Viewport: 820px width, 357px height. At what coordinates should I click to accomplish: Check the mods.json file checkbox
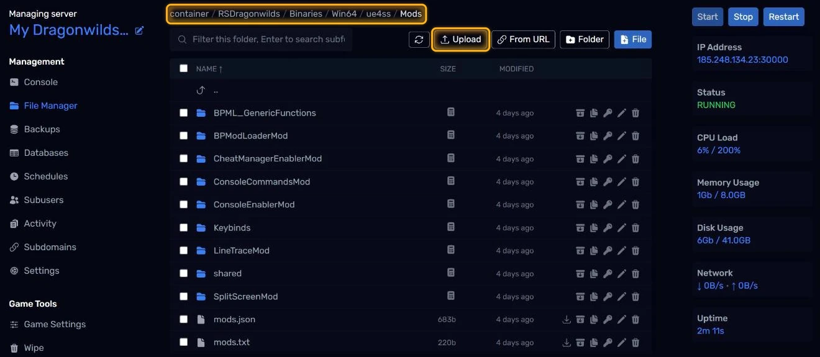click(183, 319)
